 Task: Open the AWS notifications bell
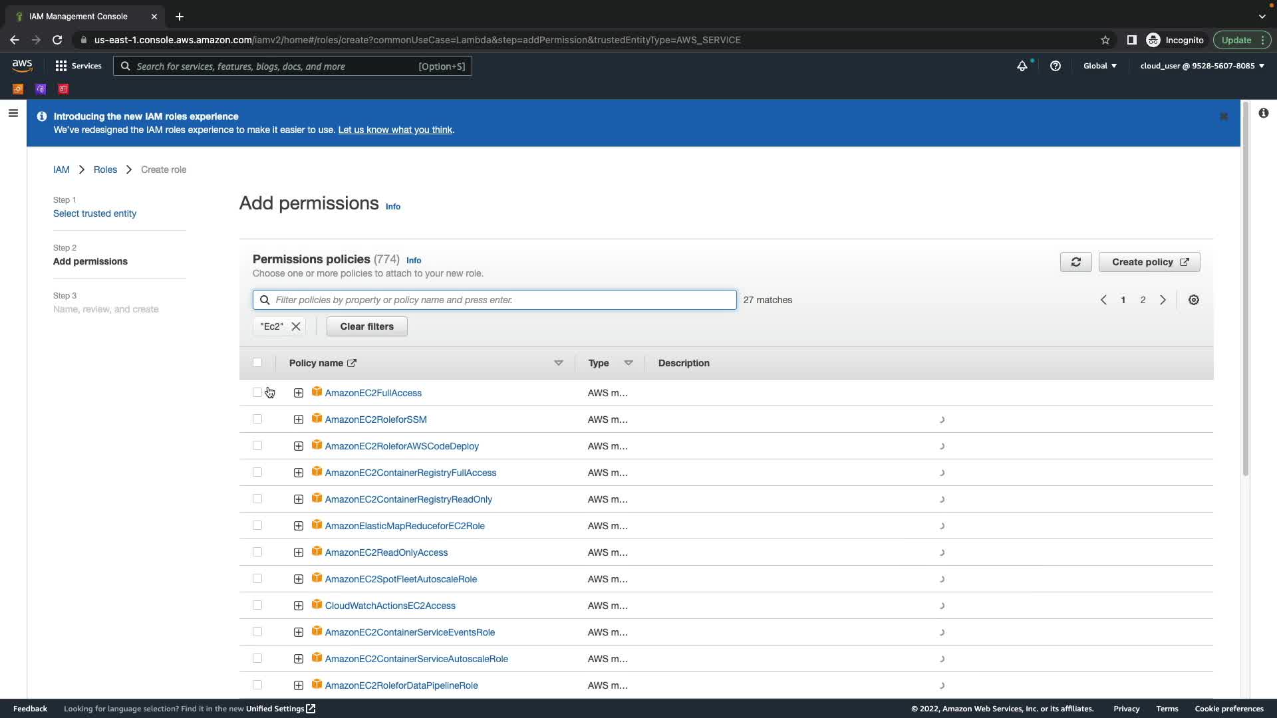tap(1022, 66)
